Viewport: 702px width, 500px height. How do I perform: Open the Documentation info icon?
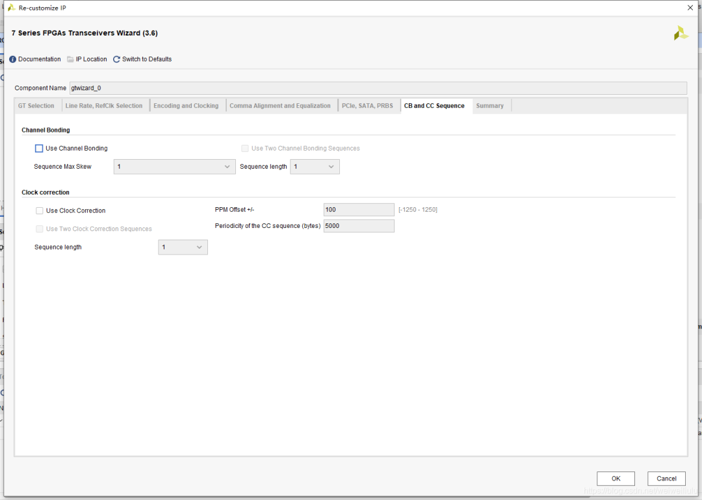pos(12,60)
